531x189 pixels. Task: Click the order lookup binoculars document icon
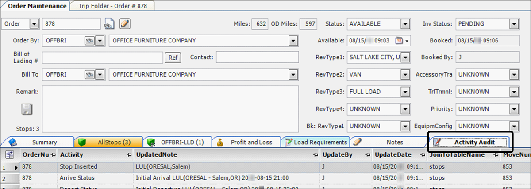click(x=109, y=23)
